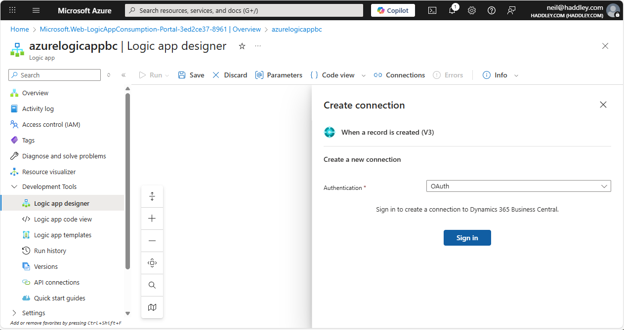This screenshot has height=330, width=624.
Task: Open the Authentication OAuth dropdown
Action: pos(518,186)
